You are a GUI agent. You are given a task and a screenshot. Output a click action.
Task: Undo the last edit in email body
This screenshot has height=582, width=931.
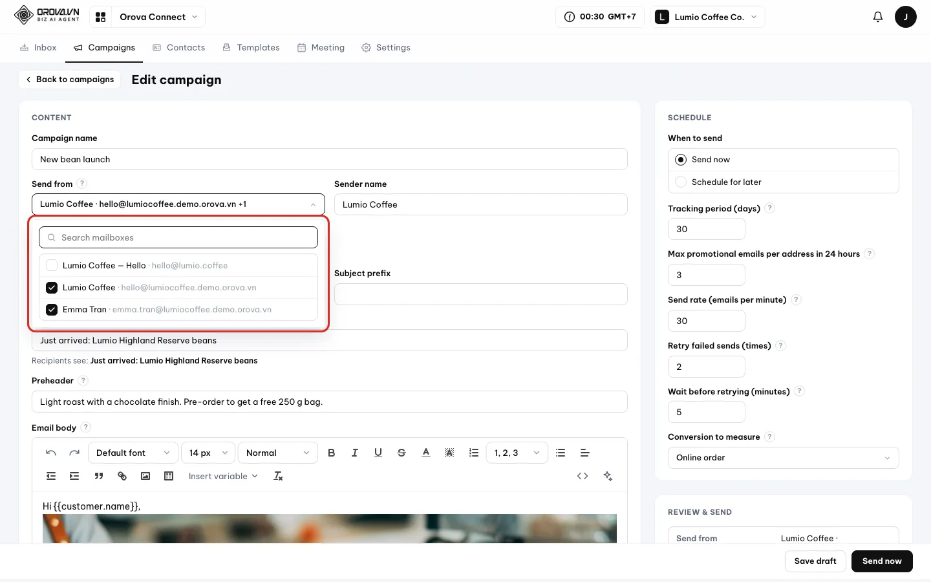point(51,453)
